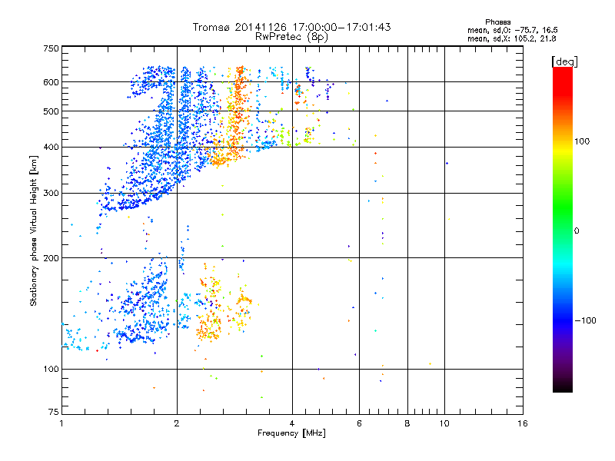Click the y-axis tick label '300'

tap(51, 194)
